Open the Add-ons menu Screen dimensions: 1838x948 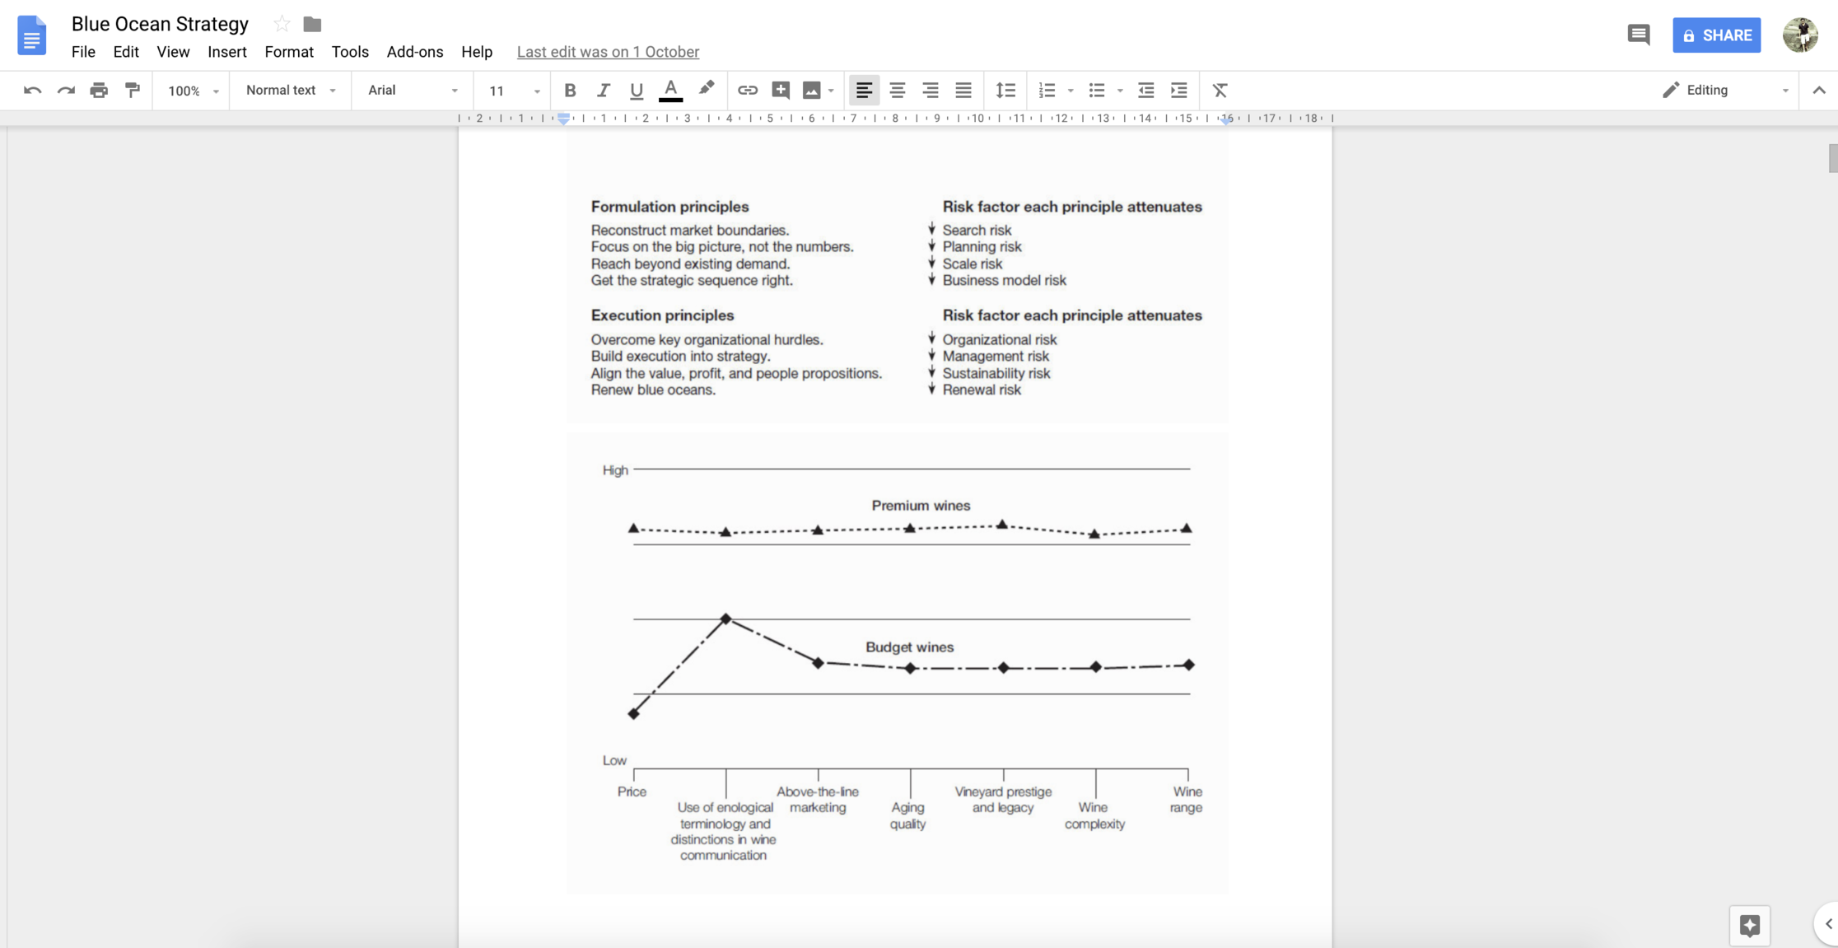click(414, 52)
